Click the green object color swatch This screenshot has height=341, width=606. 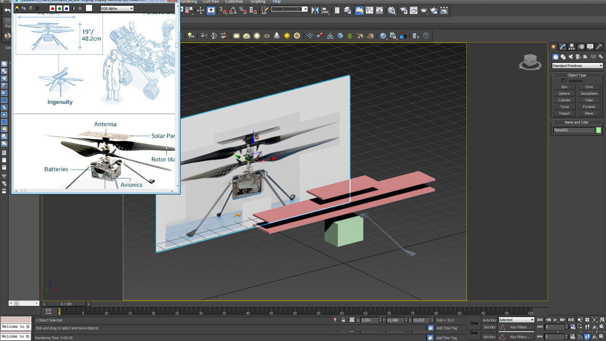coord(598,130)
